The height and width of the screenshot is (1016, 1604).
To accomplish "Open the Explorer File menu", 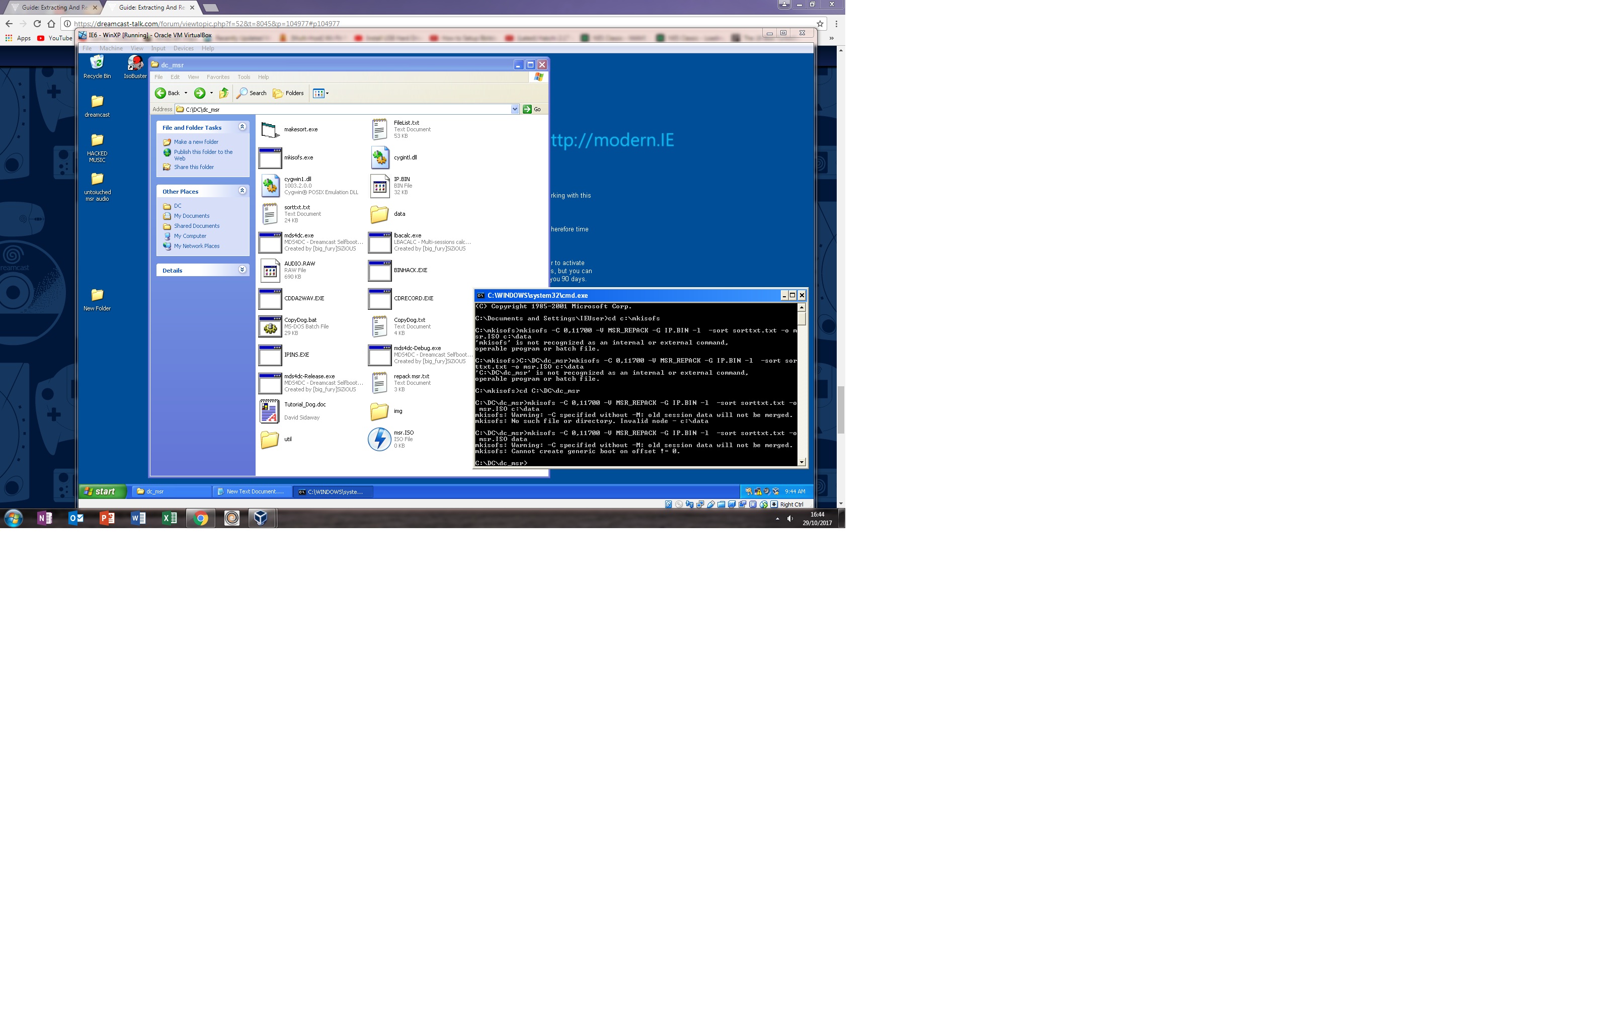I will (x=158, y=77).
